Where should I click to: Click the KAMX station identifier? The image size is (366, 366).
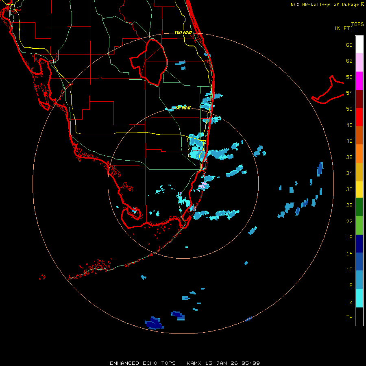[195, 363]
